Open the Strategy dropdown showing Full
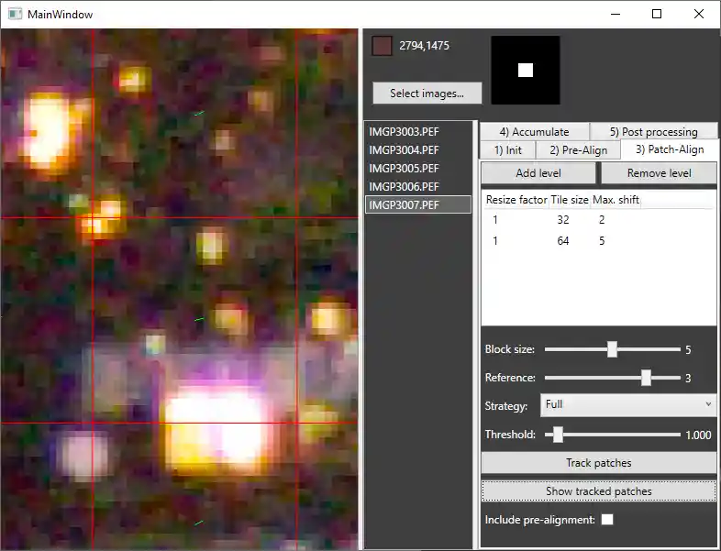721x551 pixels. [627, 405]
